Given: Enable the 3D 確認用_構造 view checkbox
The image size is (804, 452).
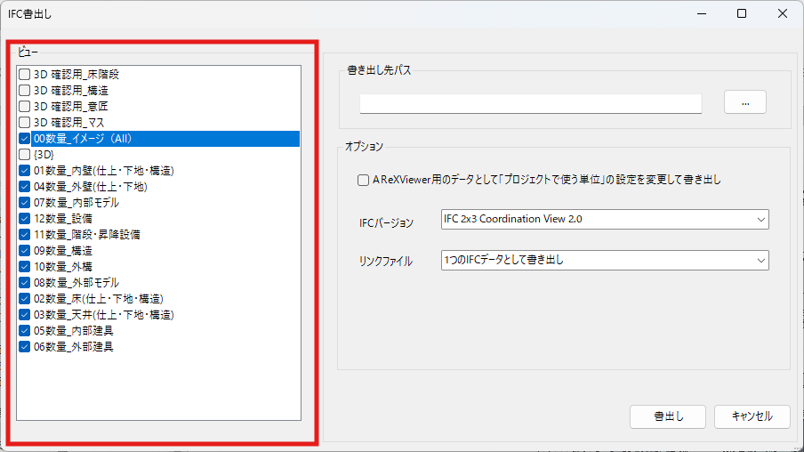Looking at the screenshot, I should (25, 91).
